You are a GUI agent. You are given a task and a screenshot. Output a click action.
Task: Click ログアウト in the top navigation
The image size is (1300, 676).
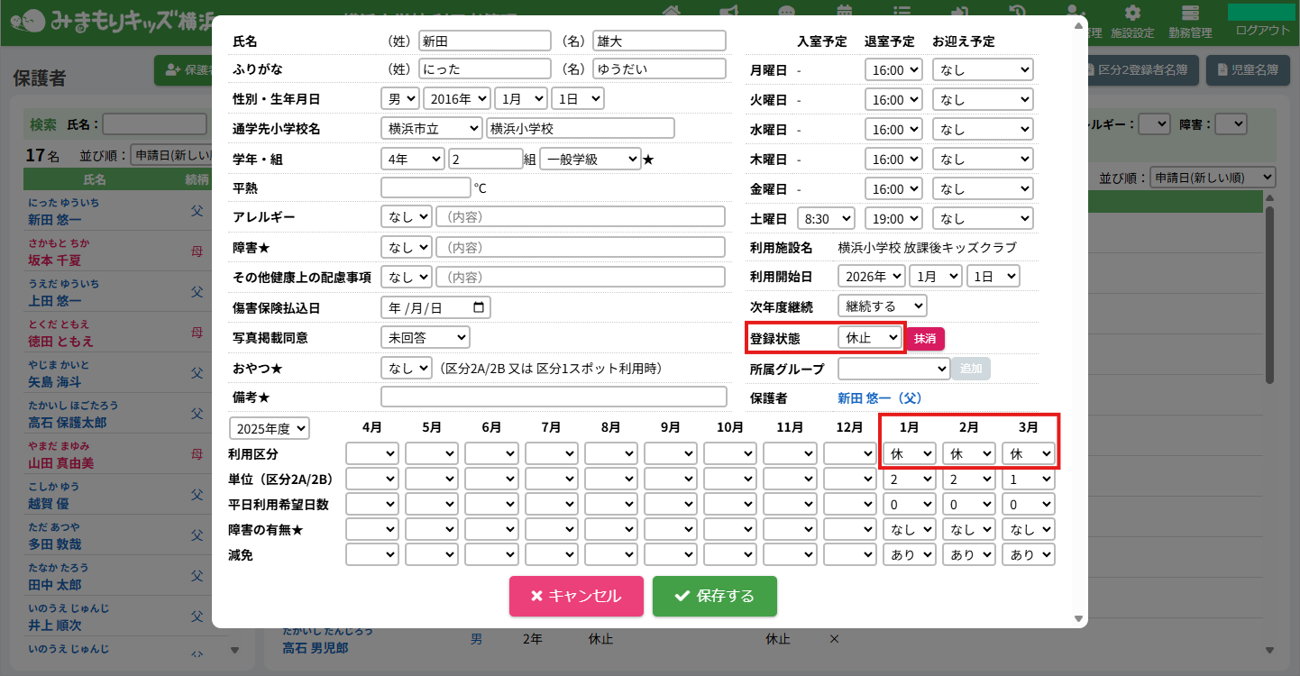click(x=1262, y=31)
